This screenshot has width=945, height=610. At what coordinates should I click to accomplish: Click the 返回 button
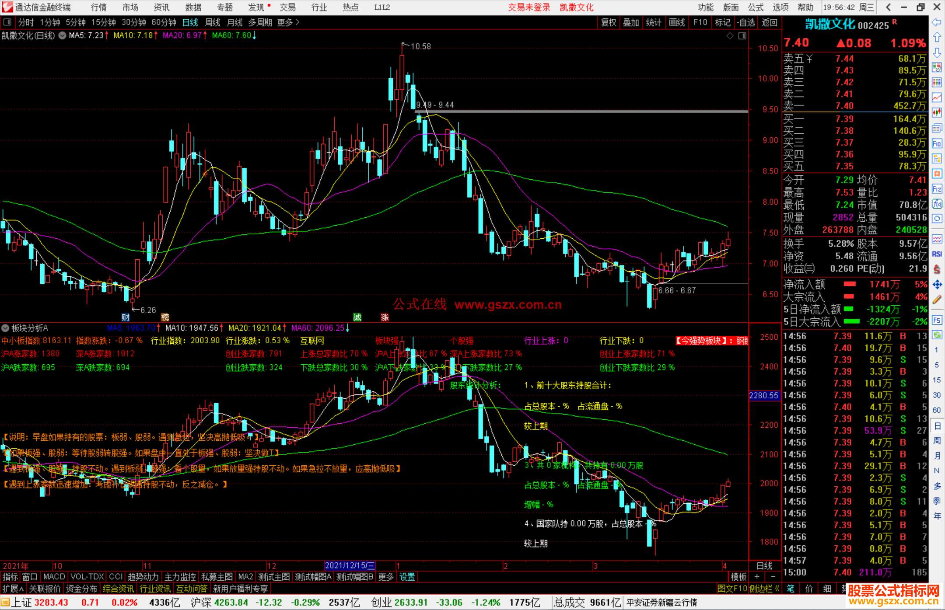pos(770,22)
